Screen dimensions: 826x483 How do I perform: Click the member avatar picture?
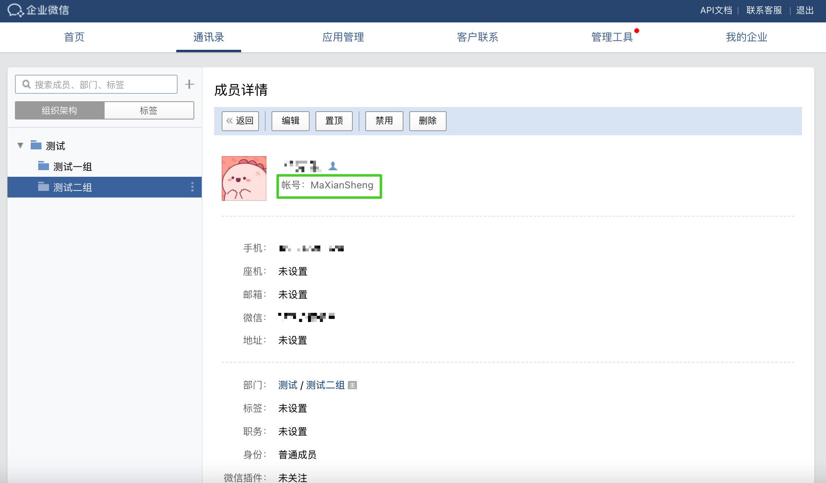(x=244, y=178)
